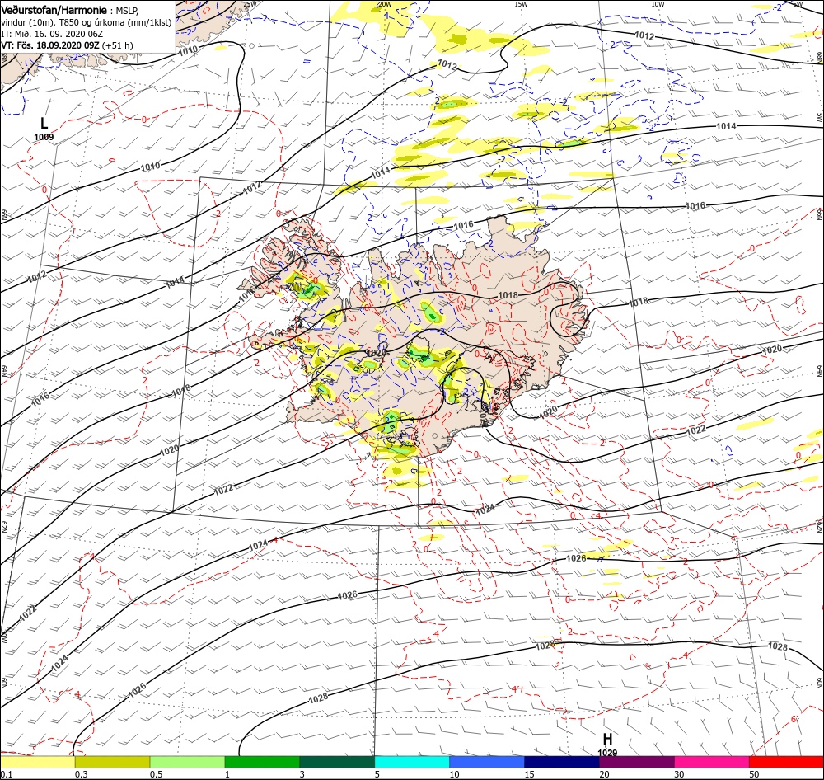Click the '1009' value under the L
Screen dimensions: 824x780
tap(44, 137)
